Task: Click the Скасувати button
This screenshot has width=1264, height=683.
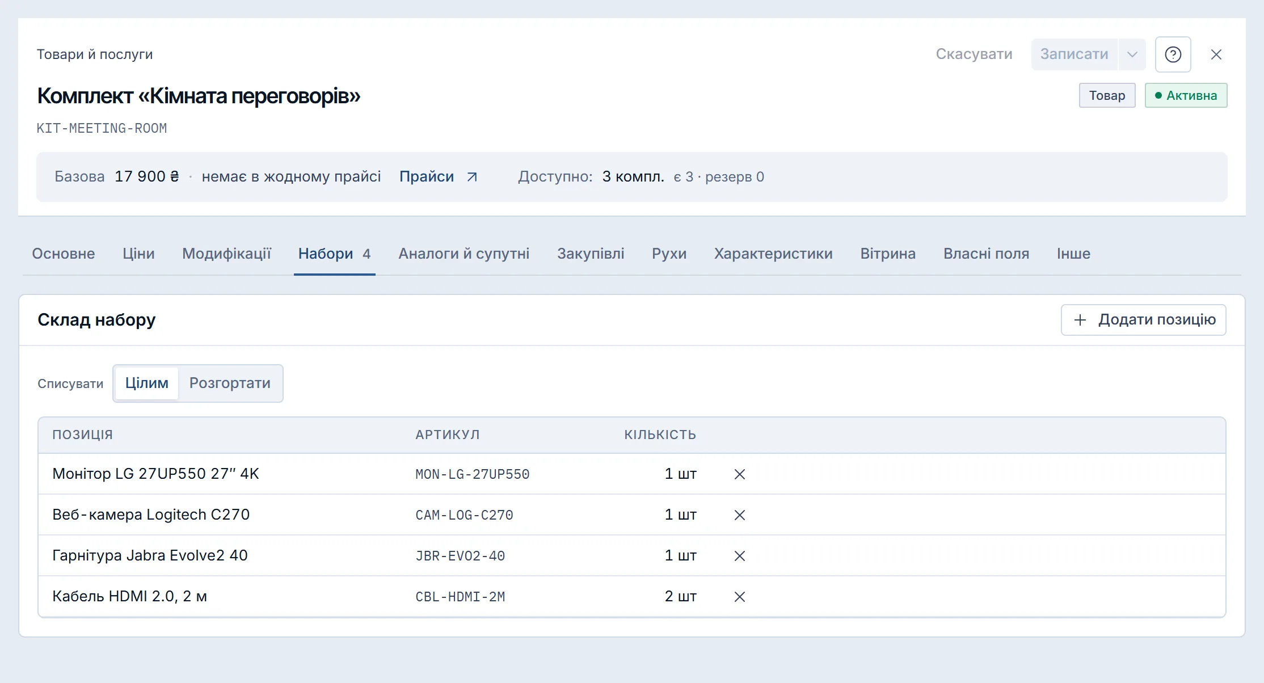Action: [x=974, y=54]
